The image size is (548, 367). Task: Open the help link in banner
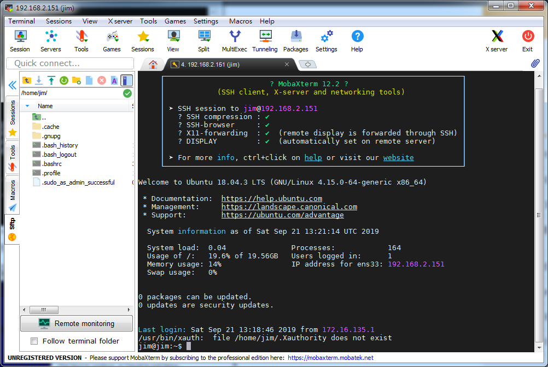tap(313, 158)
